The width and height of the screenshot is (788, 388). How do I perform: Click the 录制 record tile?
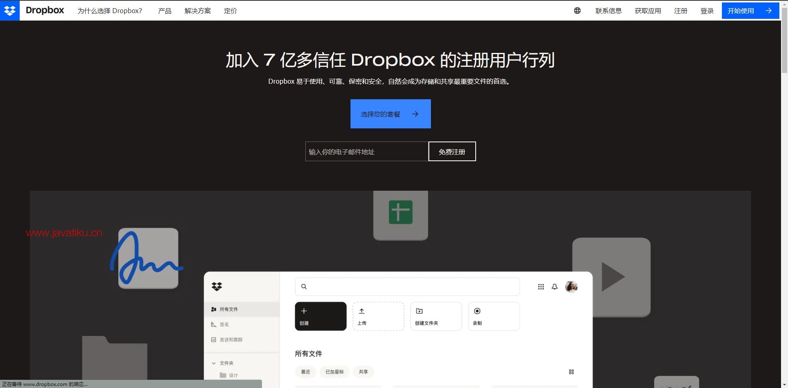click(494, 316)
